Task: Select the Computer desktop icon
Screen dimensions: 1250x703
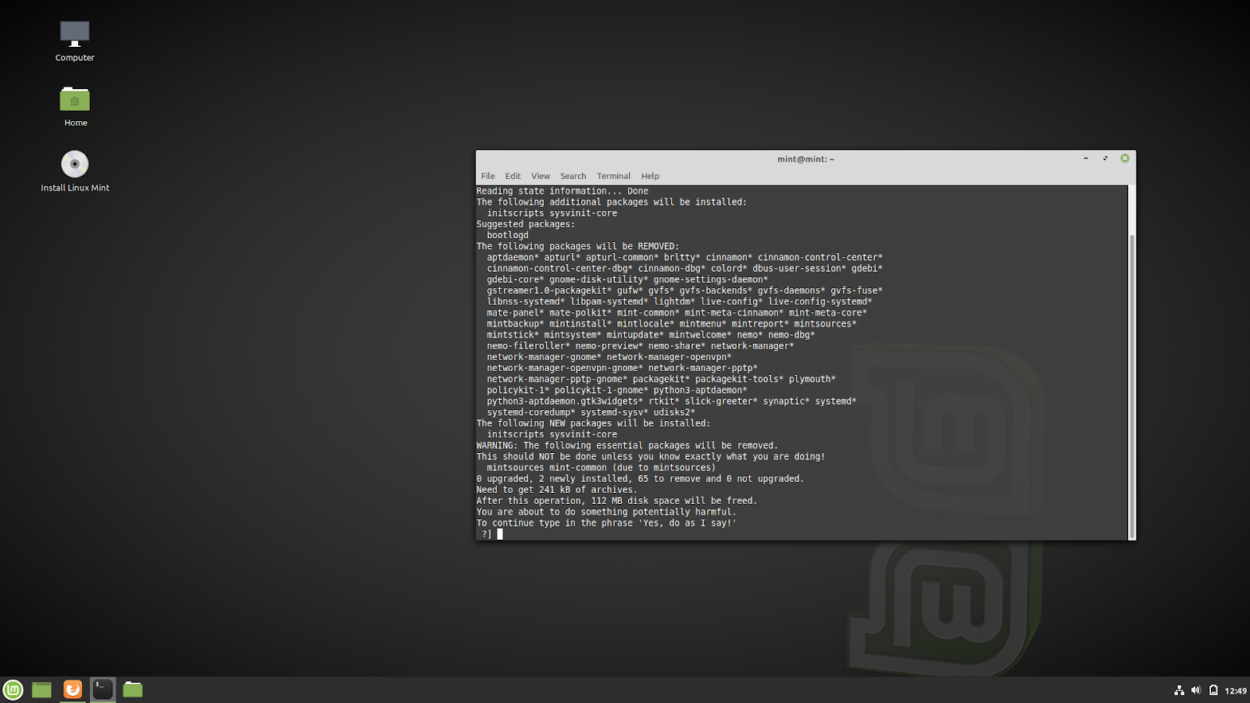Action: 75,41
